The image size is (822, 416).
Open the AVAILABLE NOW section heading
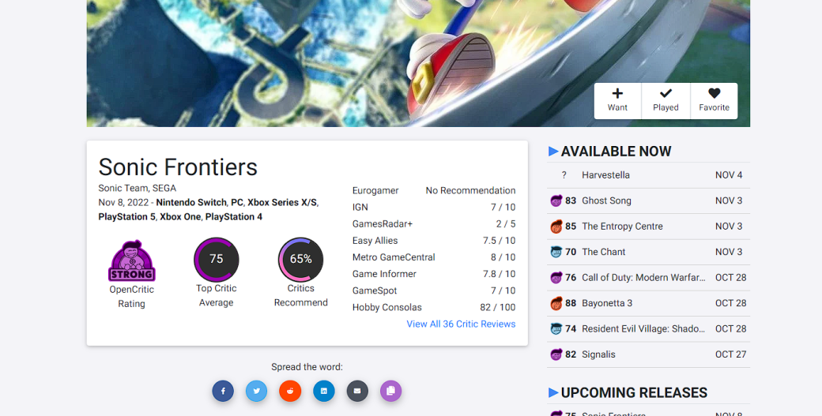point(616,152)
